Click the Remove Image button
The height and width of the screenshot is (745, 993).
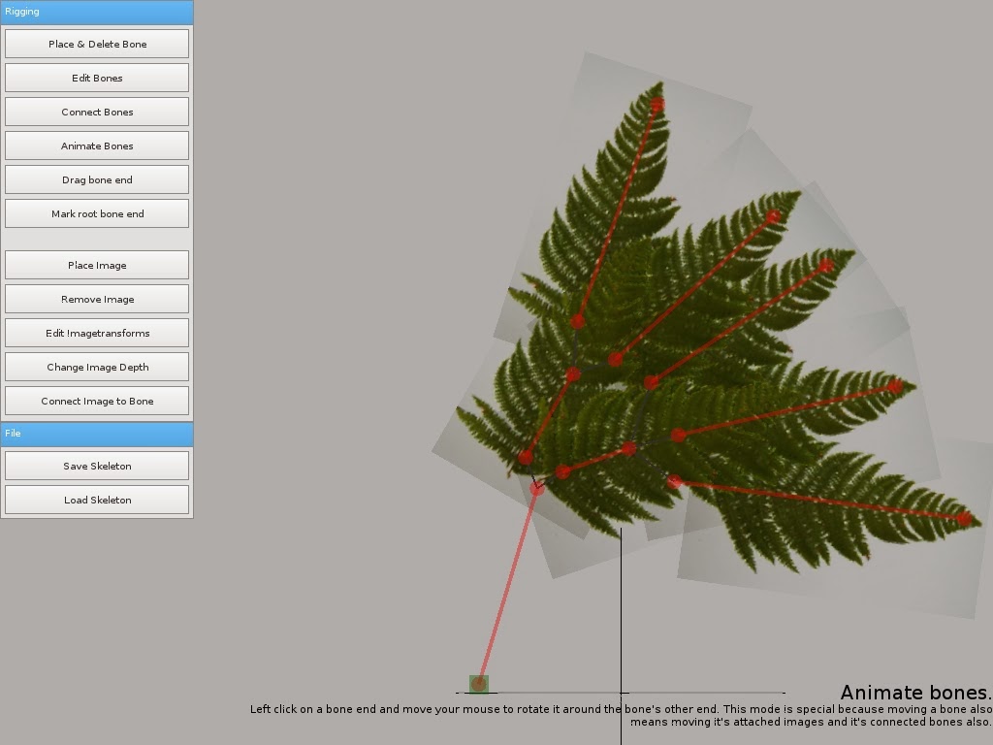[97, 299]
